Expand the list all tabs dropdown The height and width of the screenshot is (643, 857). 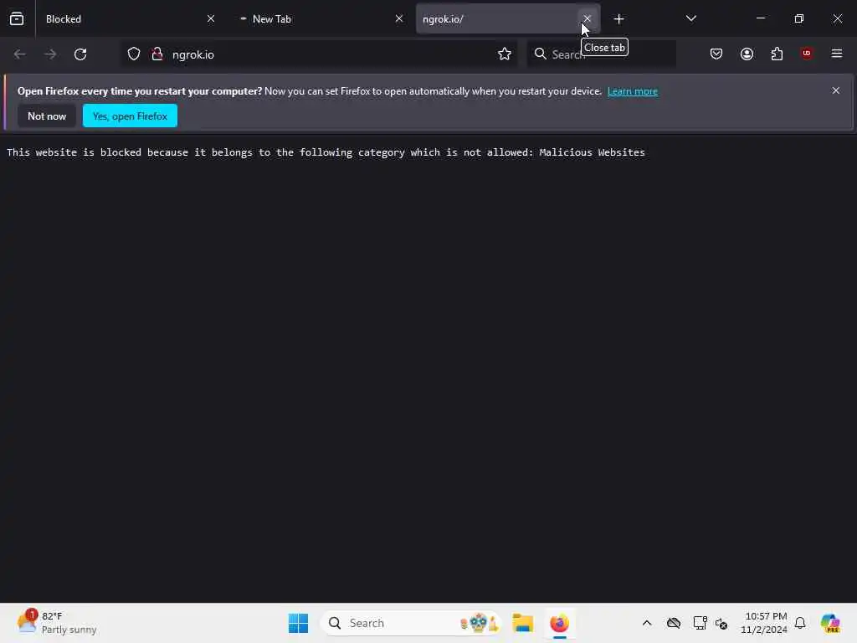(x=690, y=19)
